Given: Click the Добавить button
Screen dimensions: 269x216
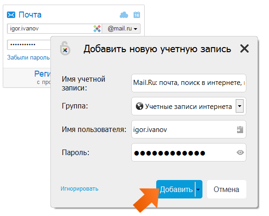Looking at the screenshot, I should (x=176, y=189).
